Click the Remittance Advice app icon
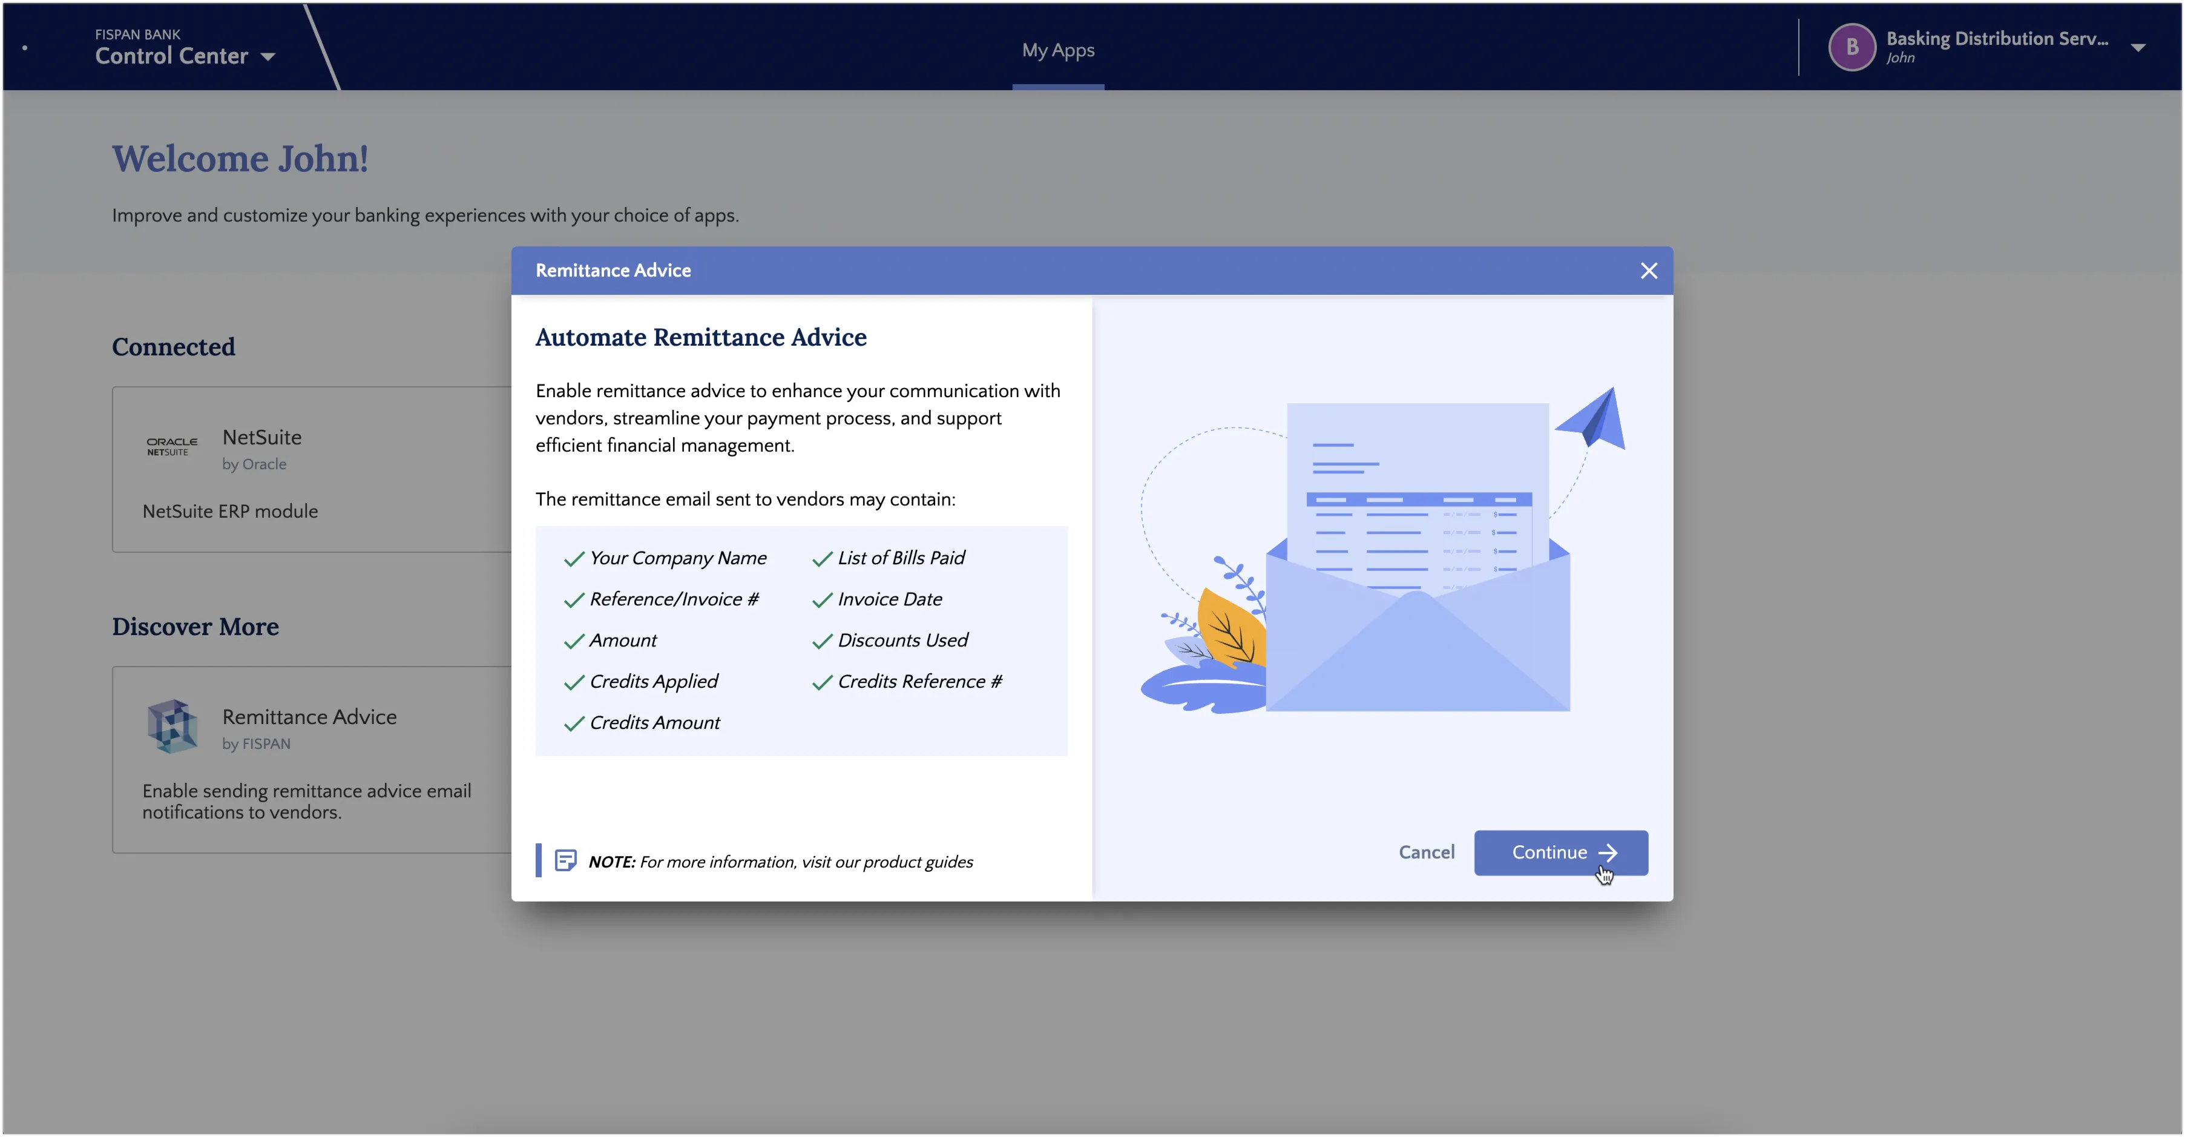This screenshot has width=2185, height=1137. pyautogui.click(x=172, y=727)
